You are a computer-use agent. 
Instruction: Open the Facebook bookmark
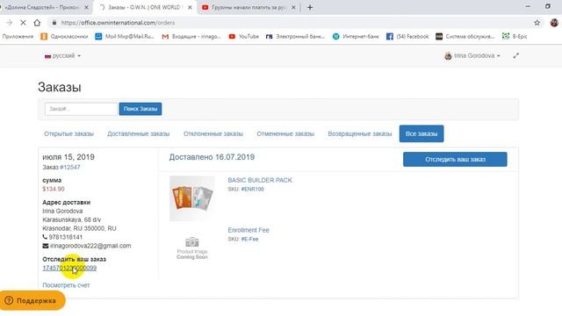[x=407, y=37]
